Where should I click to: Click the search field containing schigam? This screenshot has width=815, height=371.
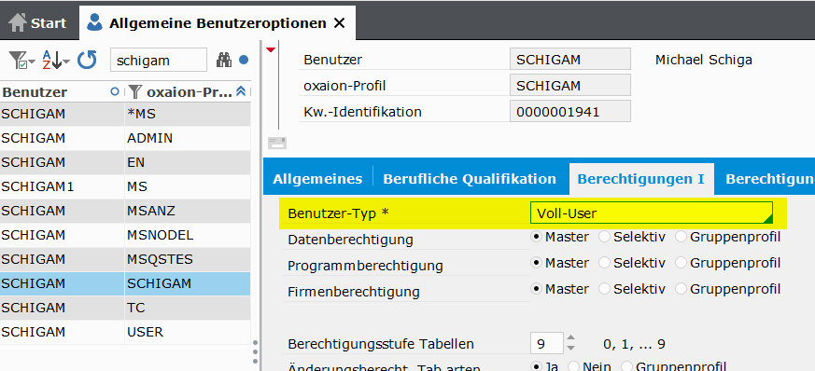click(159, 61)
